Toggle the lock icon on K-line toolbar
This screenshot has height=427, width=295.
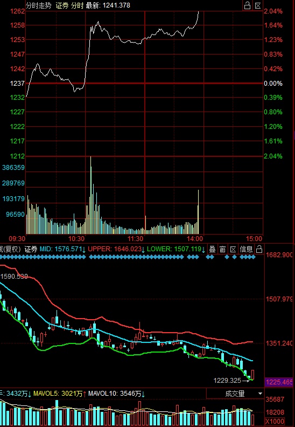pos(259,249)
